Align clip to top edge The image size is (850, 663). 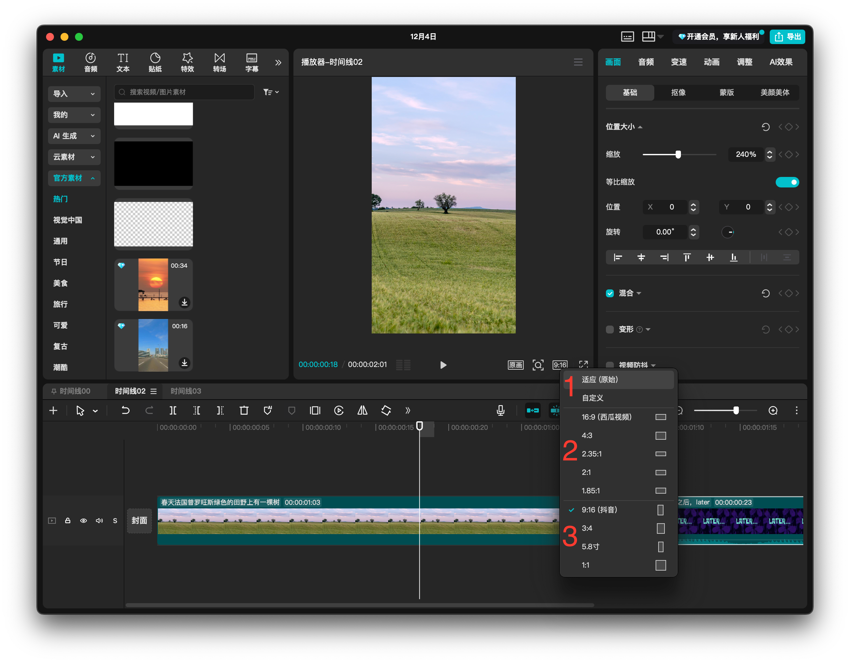pyautogui.click(x=687, y=258)
